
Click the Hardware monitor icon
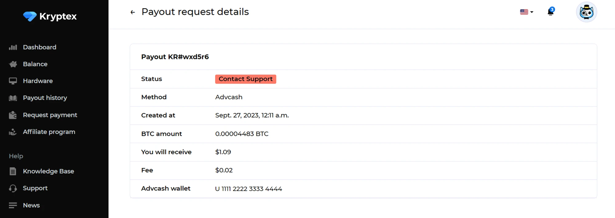[x=13, y=81]
